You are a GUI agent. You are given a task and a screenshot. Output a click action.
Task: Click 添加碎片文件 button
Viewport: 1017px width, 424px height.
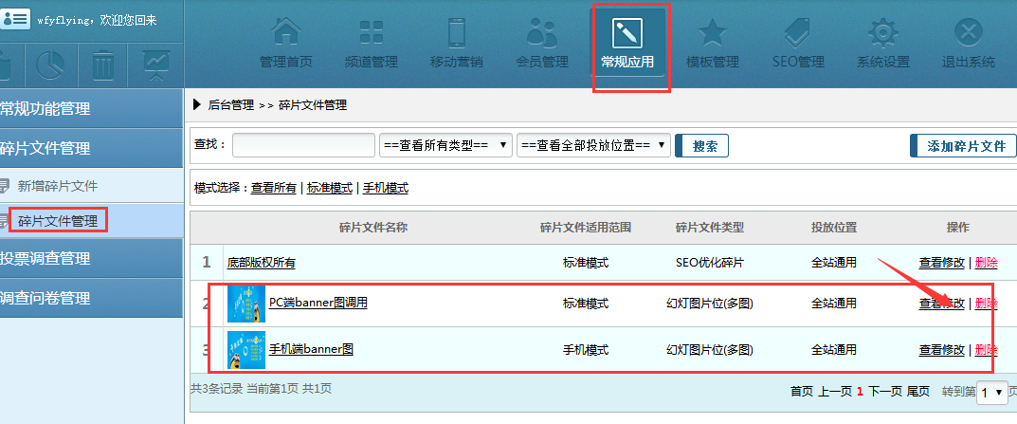pos(963,146)
